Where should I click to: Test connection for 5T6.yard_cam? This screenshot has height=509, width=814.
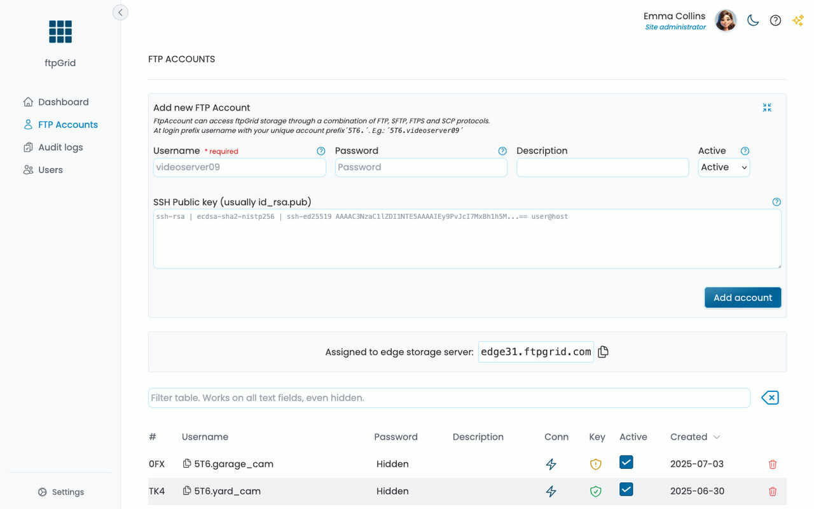pyautogui.click(x=551, y=491)
